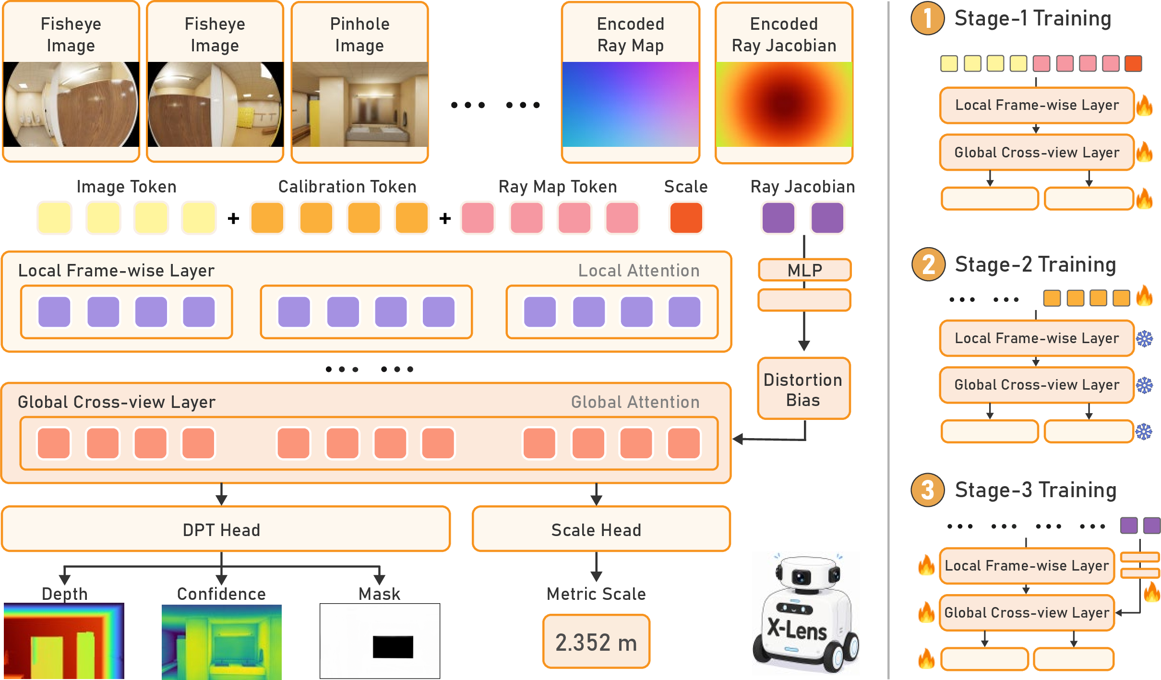Viewport: 1161px width, 680px height.
Task: Click fire icon left of Stage-3 output head boxes
Action: click(x=926, y=658)
